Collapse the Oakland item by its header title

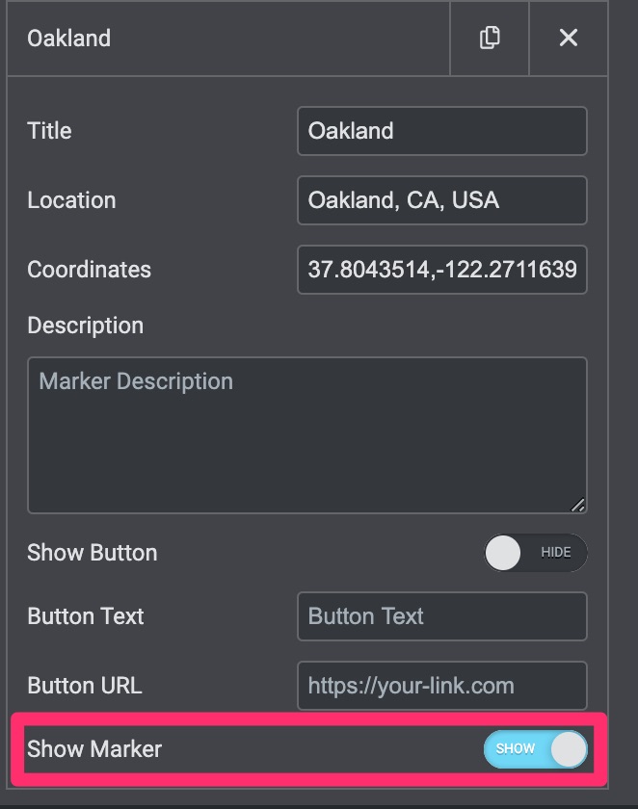(69, 39)
